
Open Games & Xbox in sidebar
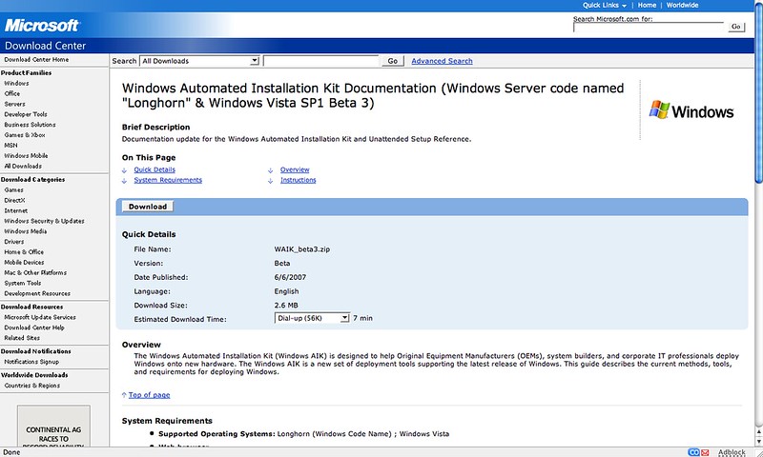click(25, 135)
